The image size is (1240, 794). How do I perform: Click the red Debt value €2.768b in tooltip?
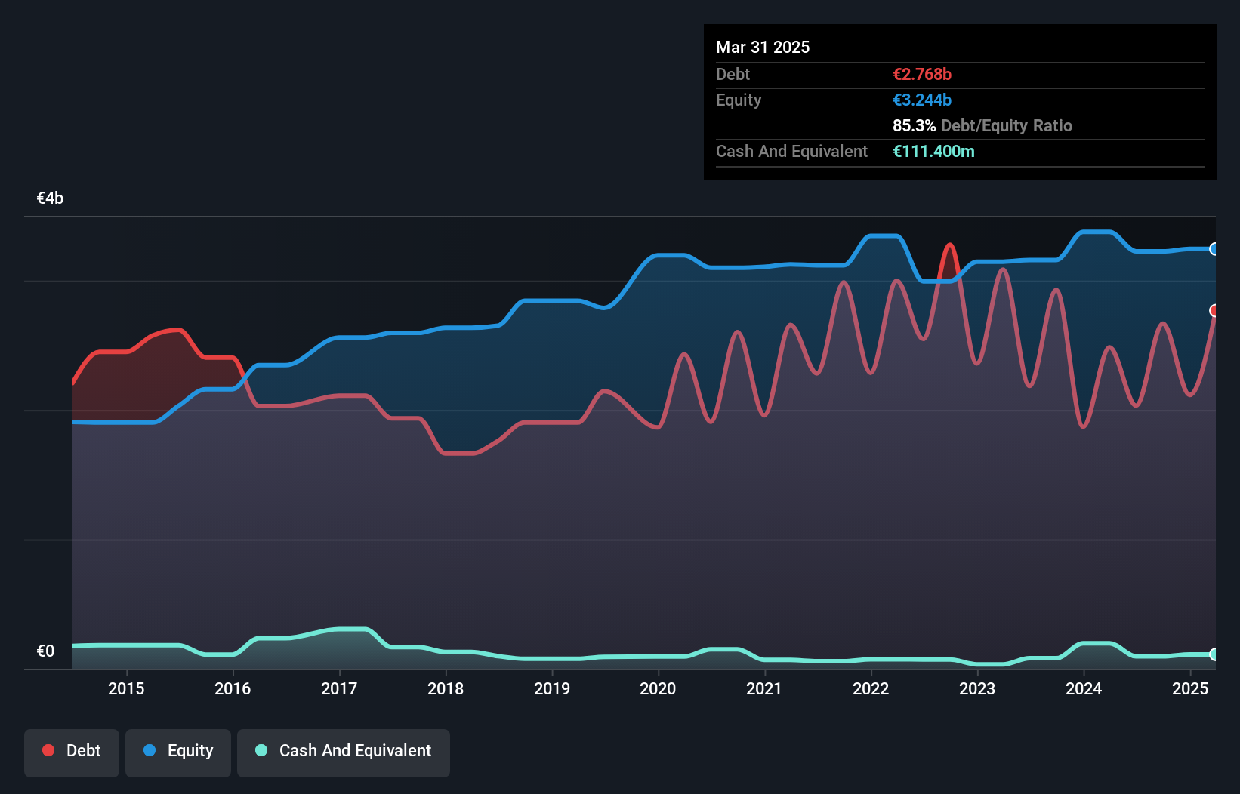tap(922, 74)
